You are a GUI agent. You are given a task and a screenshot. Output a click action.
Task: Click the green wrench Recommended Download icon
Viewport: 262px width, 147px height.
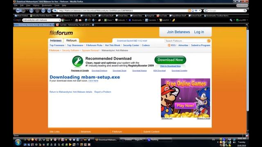point(77,61)
